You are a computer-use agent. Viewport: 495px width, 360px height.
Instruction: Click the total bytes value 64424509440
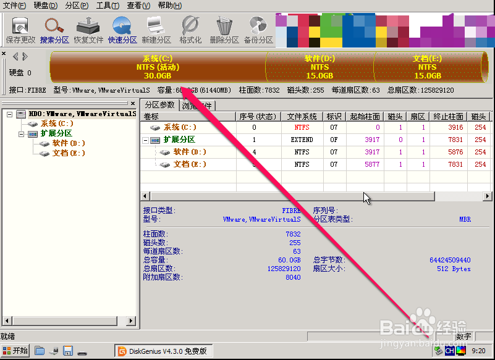point(450,260)
